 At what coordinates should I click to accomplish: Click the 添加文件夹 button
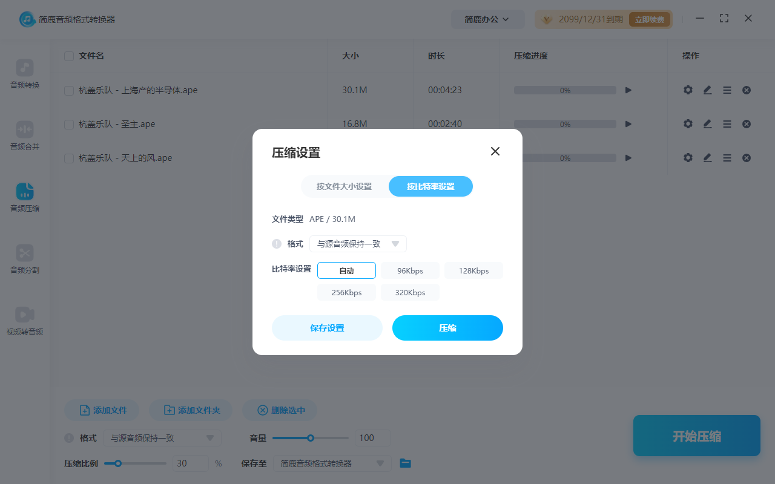coord(191,410)
